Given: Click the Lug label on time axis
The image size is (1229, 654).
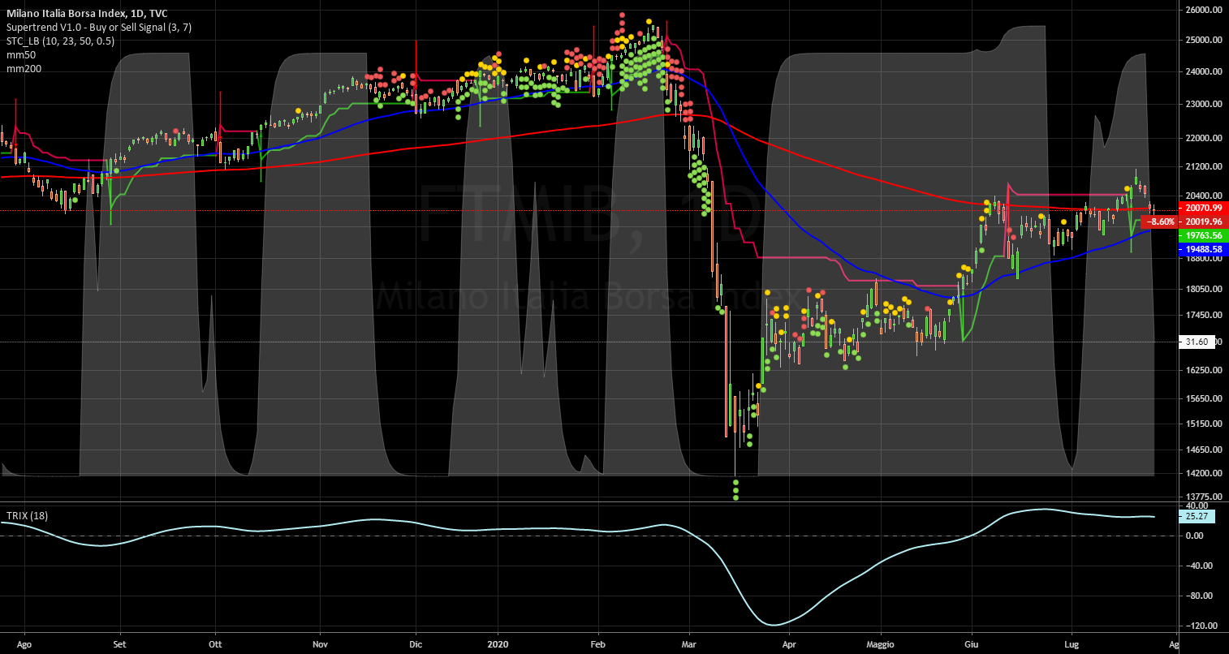Looking at the screenshot, I should pos(1071,643).
